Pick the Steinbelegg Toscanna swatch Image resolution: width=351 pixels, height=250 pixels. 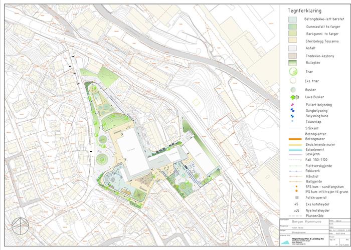[292, 41]
